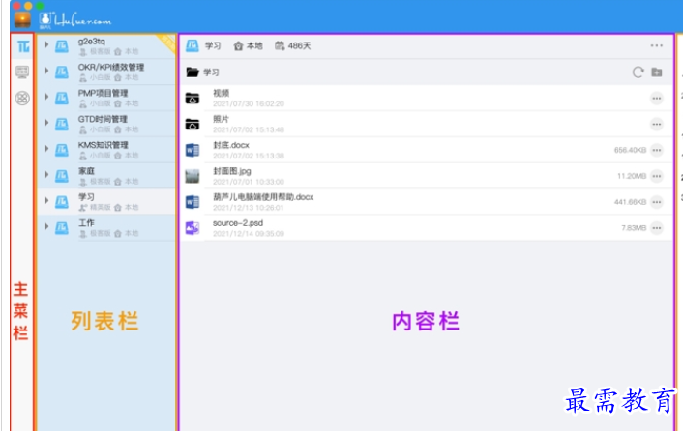The width and height of the screenshot is (683, 431).
Task: Select the g2e3tq space icon
Action: click(x=61, y=46)
